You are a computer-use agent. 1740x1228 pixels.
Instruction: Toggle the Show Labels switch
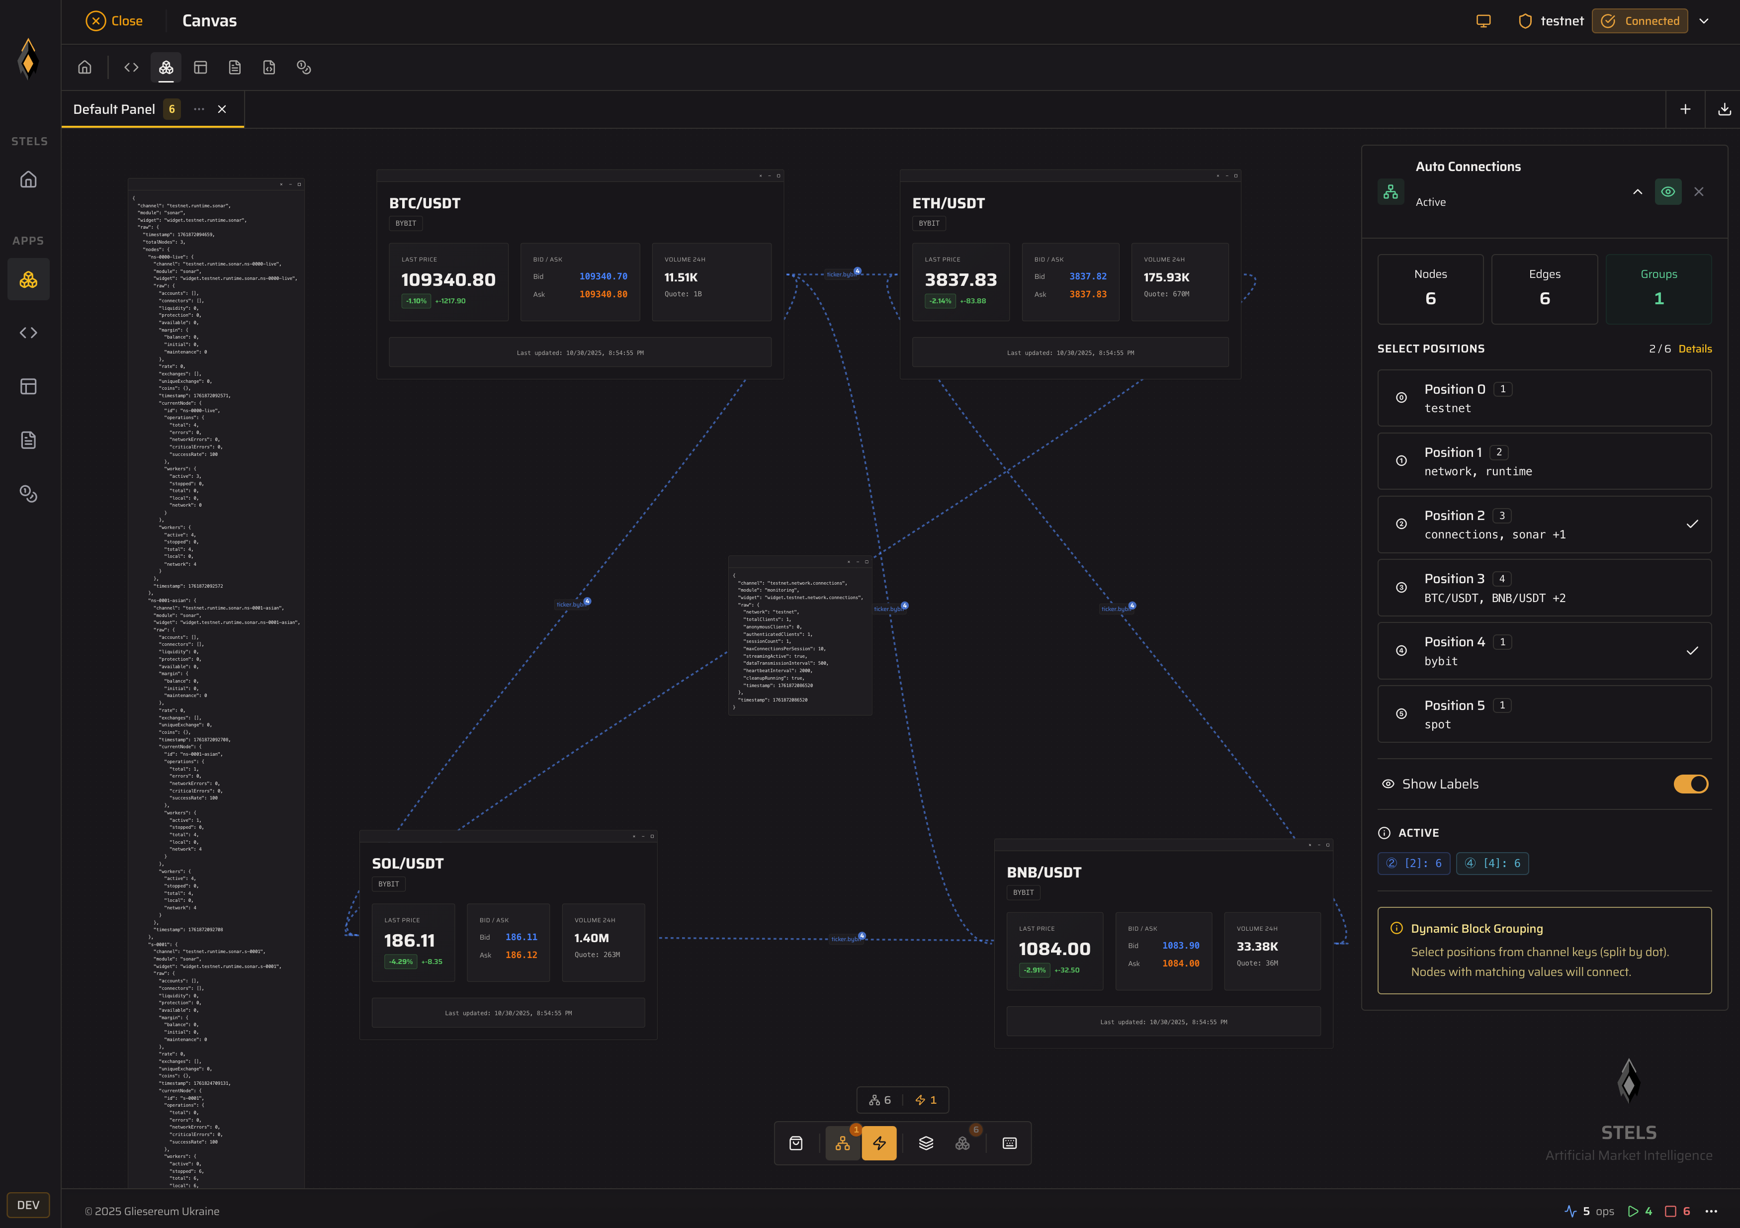click(1691, 784)
